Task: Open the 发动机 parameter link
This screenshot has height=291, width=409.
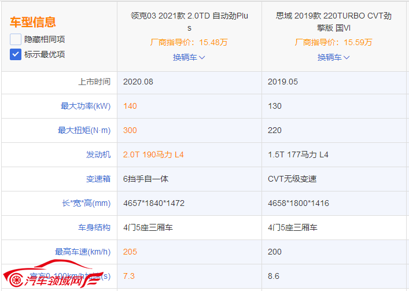Action: click(98, 154)
